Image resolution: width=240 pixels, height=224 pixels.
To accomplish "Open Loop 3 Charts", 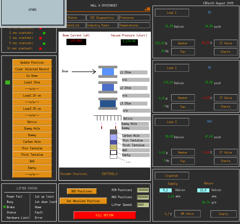I will click(225, 161).
